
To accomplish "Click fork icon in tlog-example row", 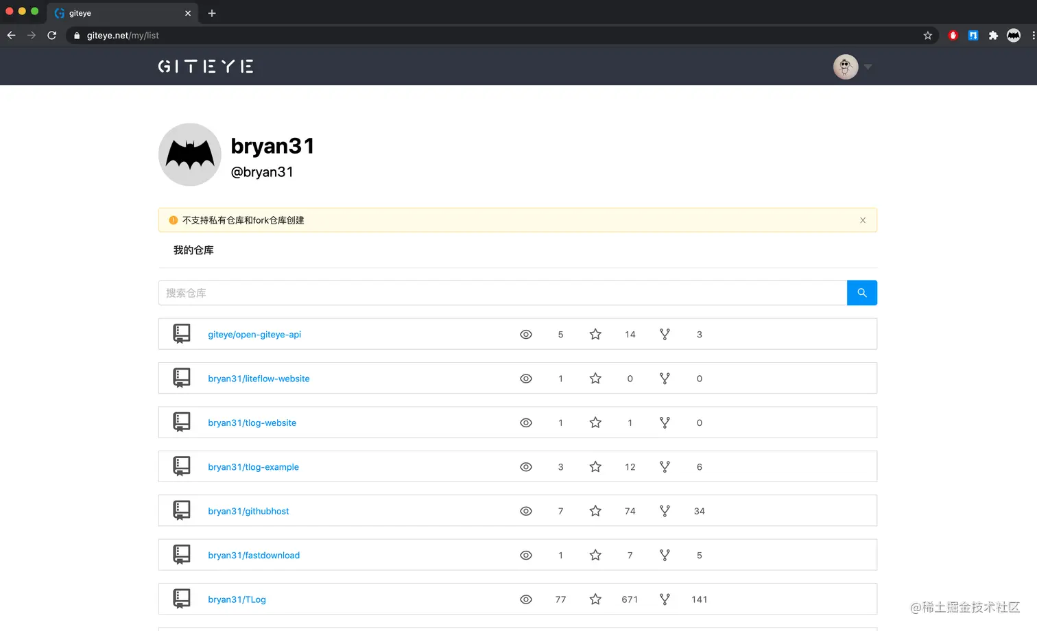I will click(665, 466).
